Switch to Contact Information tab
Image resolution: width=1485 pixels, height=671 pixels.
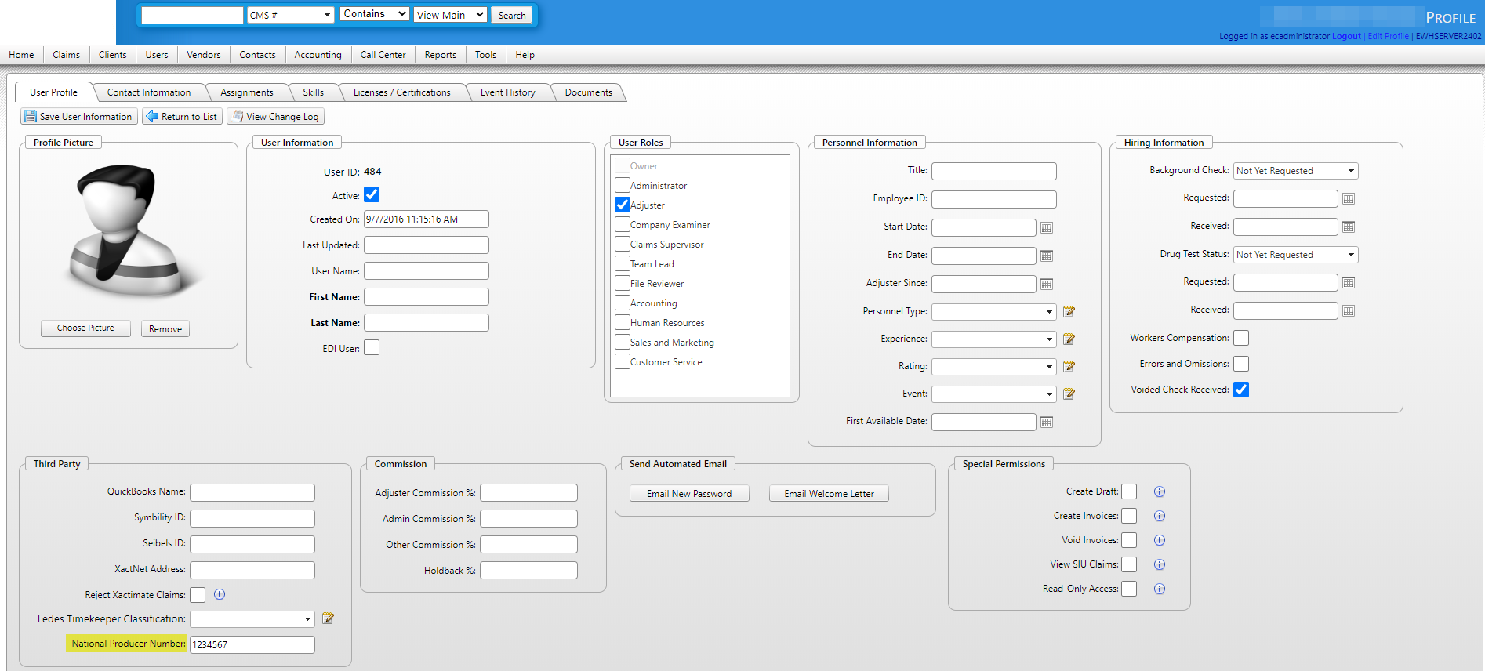pos(149,92)
